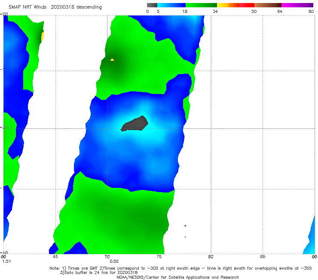Click the red segment of the color bar

tap(247, 5)
